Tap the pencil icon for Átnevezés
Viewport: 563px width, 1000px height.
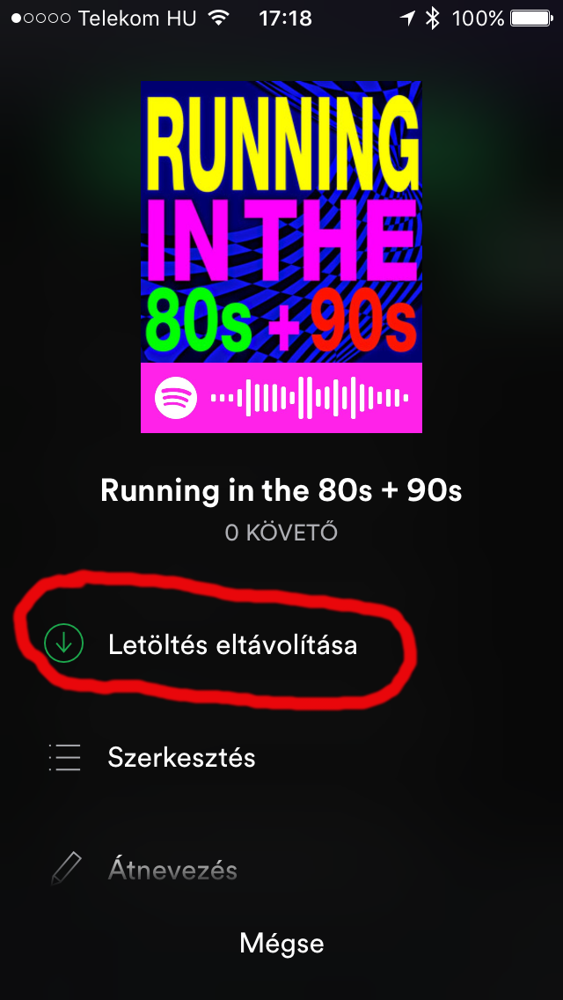coord(66,868)
